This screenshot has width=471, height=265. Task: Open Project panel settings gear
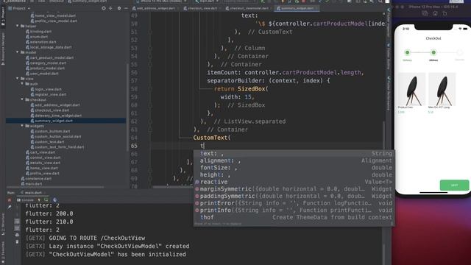click(x=119, y=8)
